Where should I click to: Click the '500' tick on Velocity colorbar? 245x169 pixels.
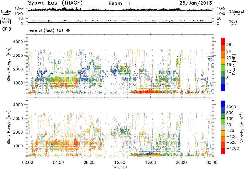tap(230, 113)
